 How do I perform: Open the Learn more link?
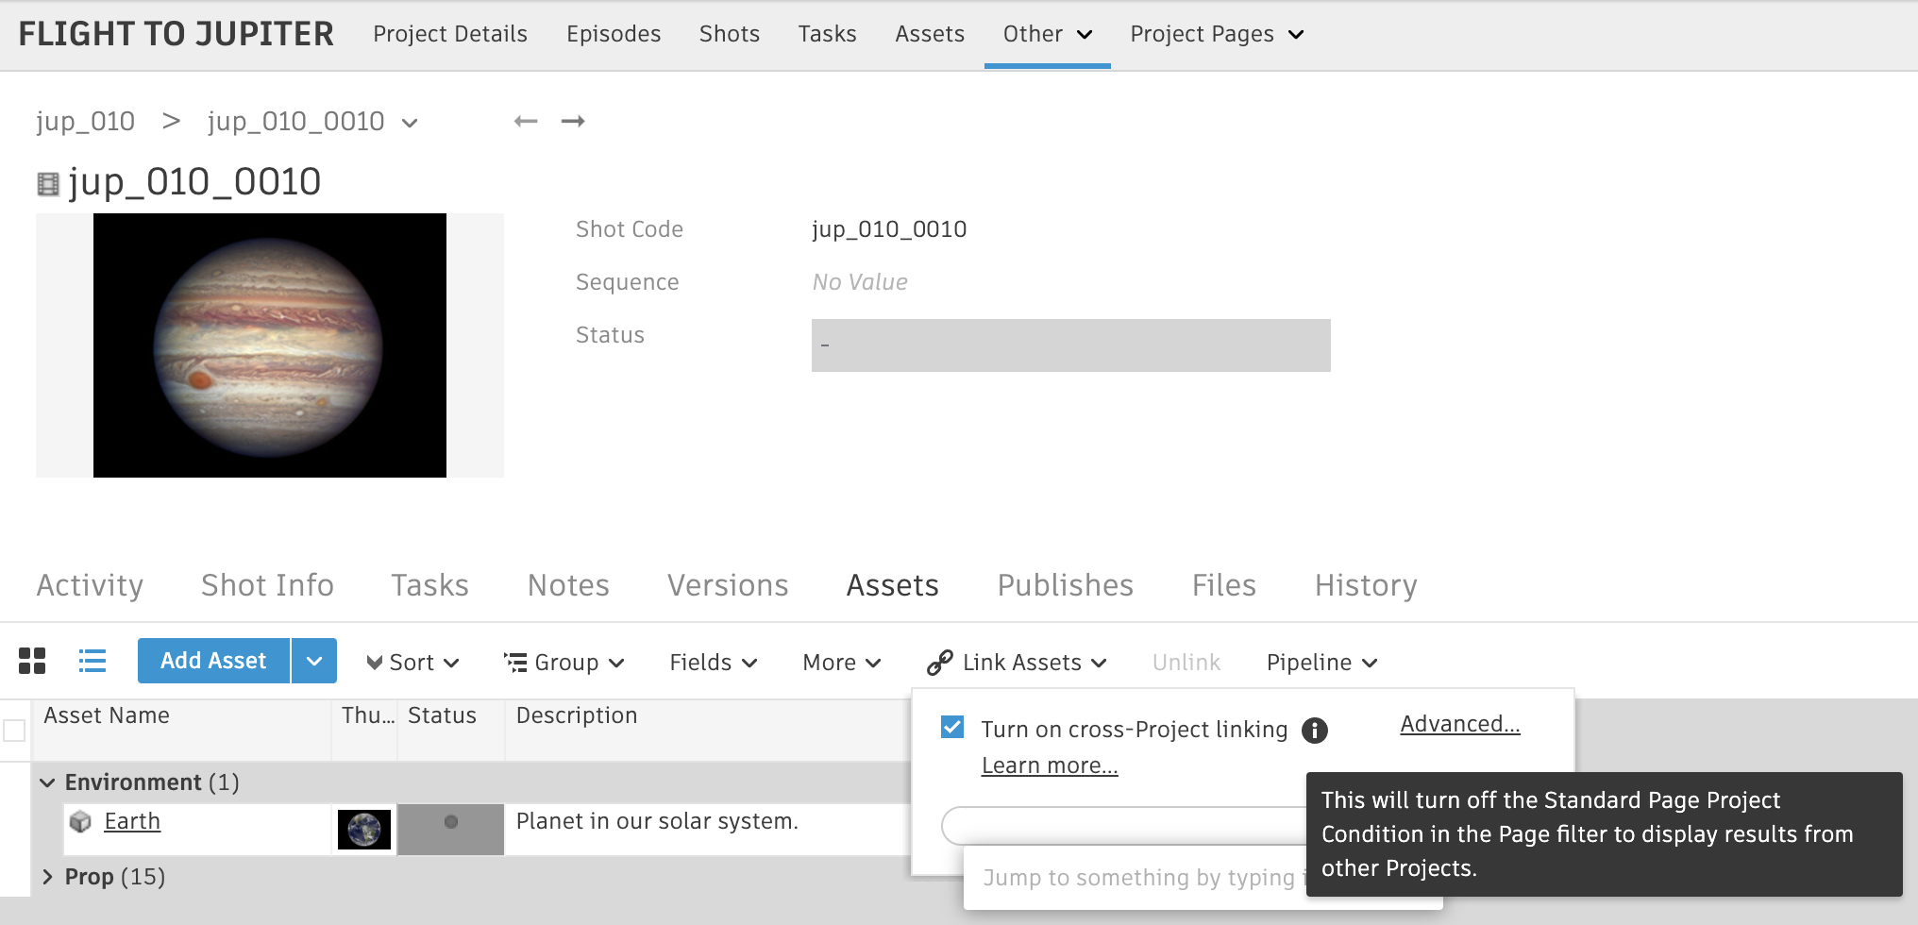coord(1049,765)
